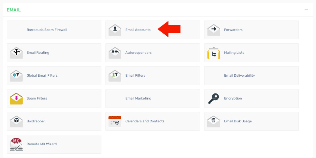
Task: Open the Email Routing signpost icon
Action: click(x=16, y=53)
